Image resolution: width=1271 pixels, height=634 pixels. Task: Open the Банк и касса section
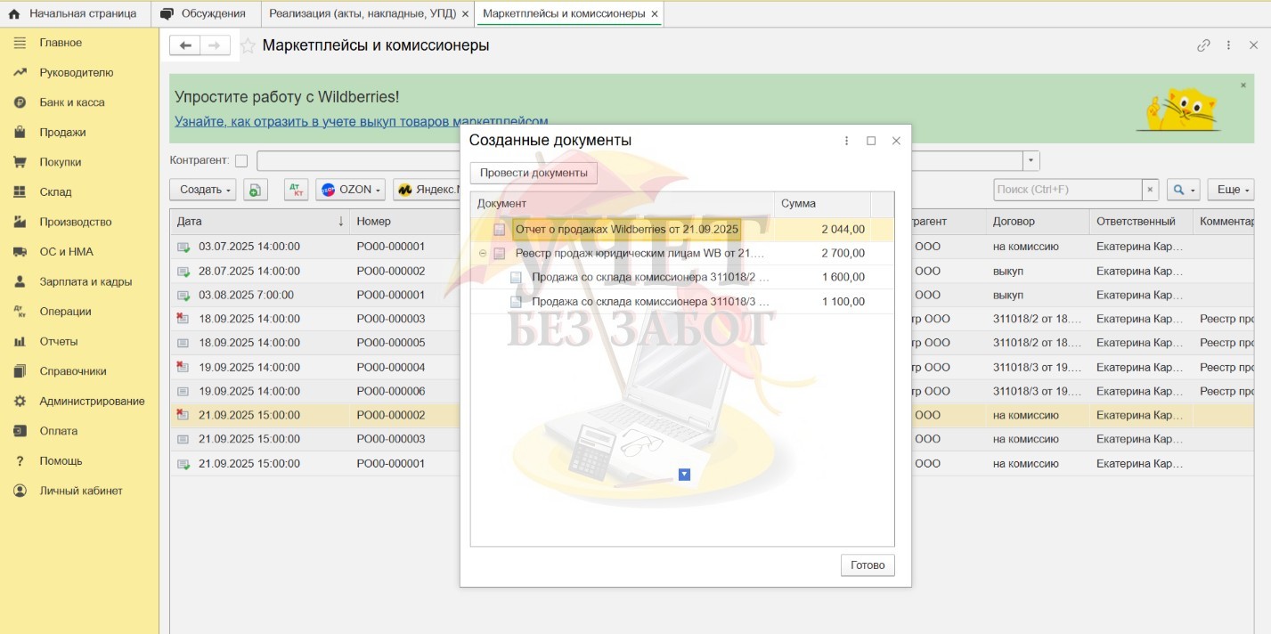pos(72,102)
